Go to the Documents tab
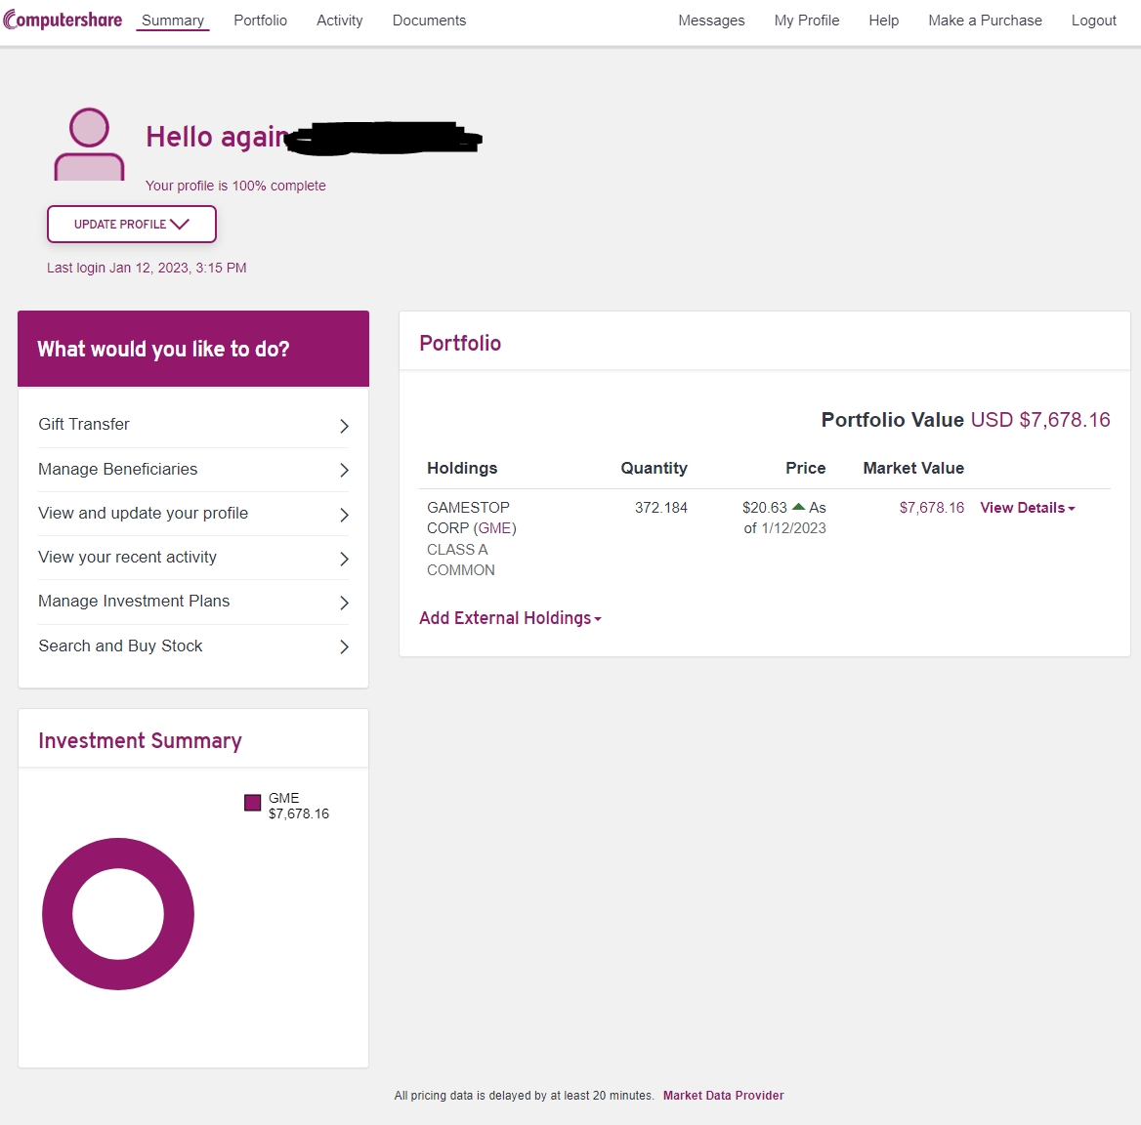The image size is (1141, 1125). click(x=429, y=21)
